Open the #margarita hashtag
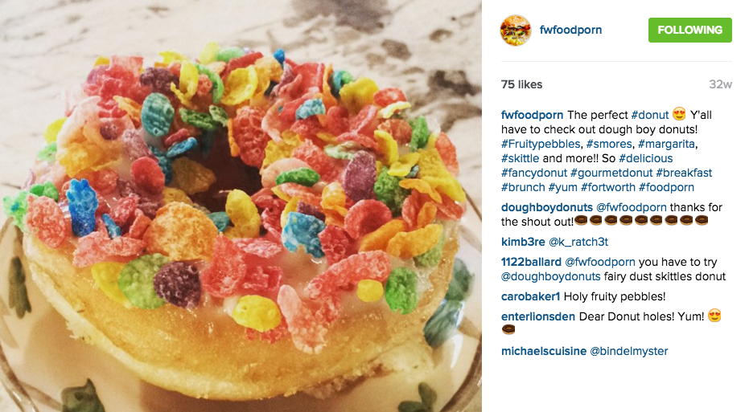 tap(666, 144)
